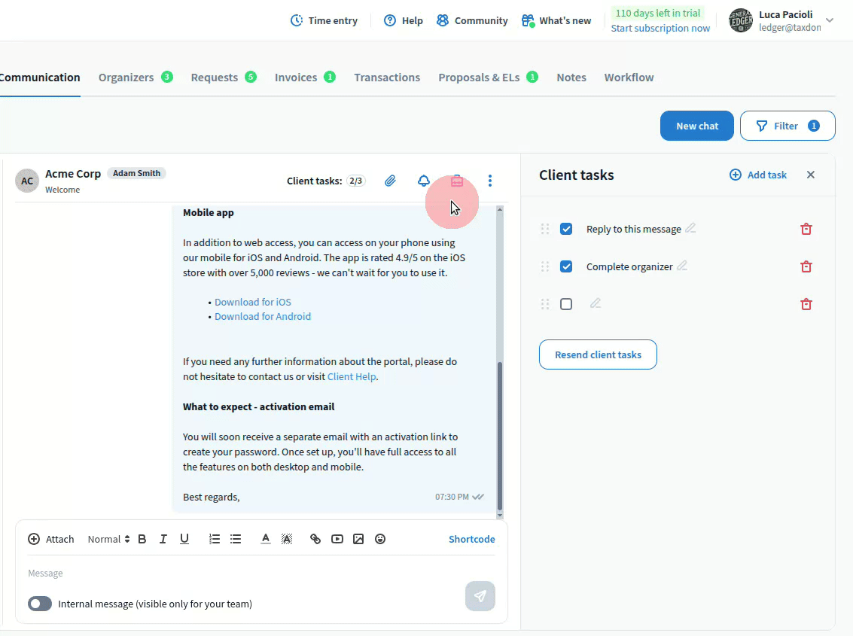Apply bold formatting to the message
The height and width of the screenshot is (636, 853).
[x=142, y=539]
